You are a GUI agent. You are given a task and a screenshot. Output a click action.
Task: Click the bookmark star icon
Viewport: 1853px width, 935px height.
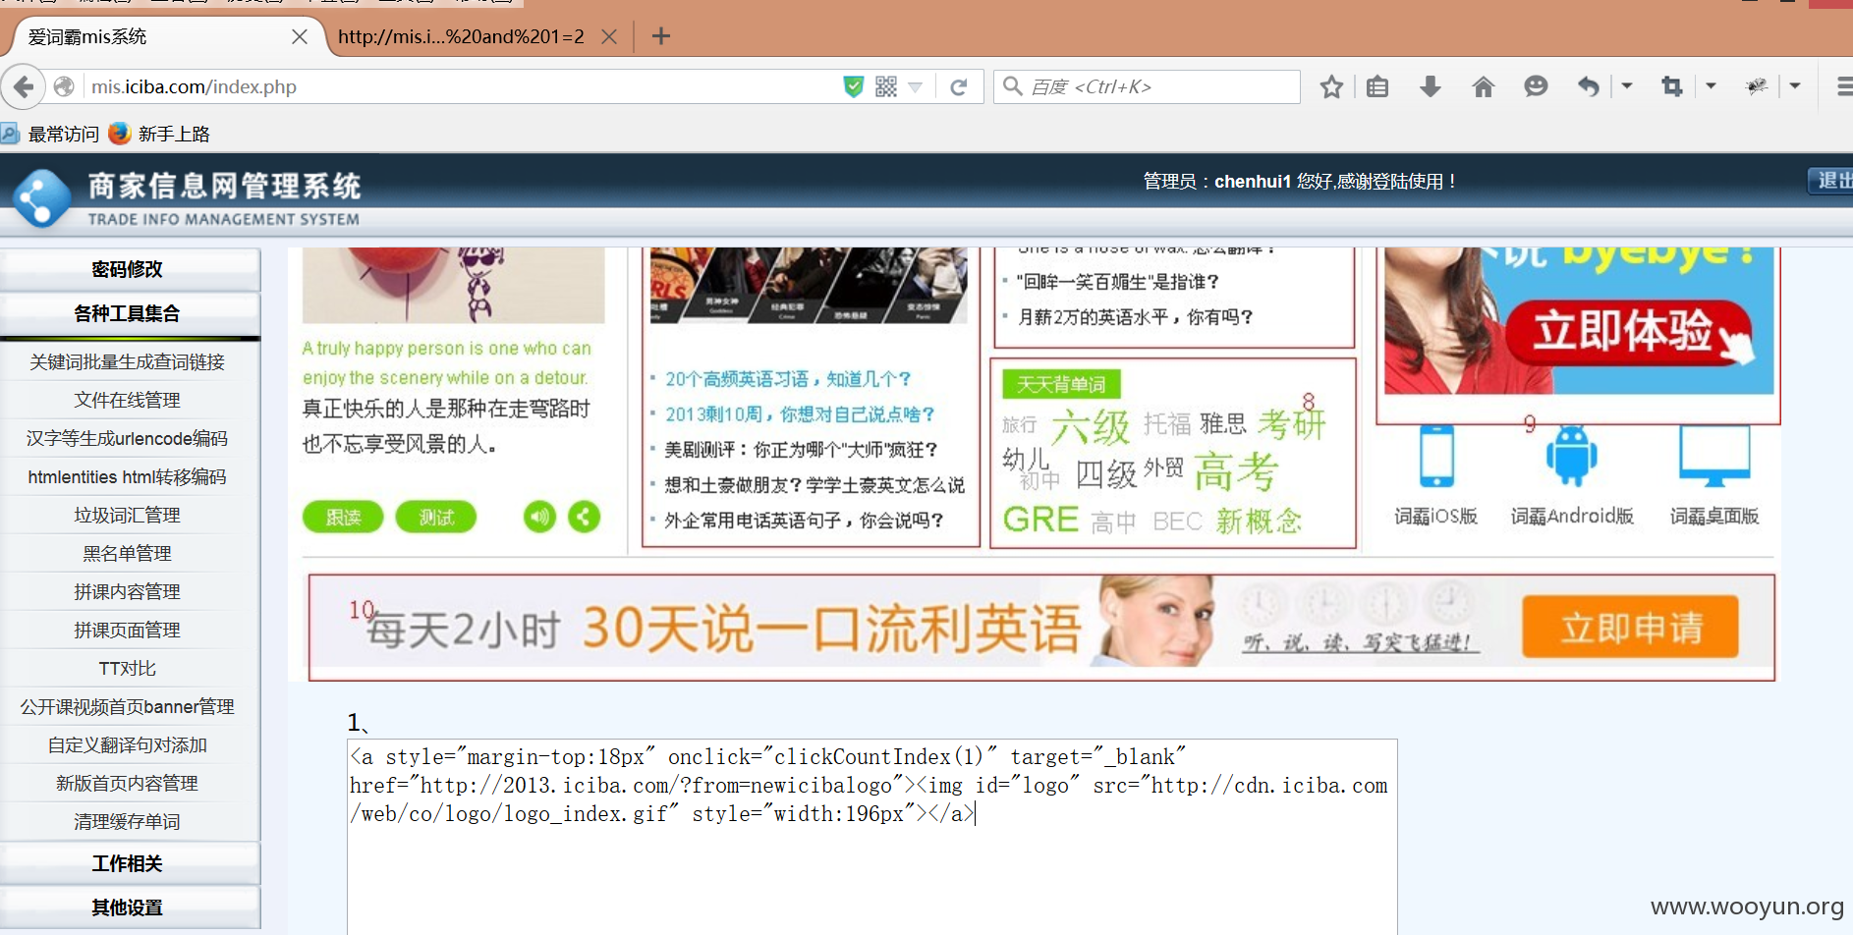point(1331,86)
